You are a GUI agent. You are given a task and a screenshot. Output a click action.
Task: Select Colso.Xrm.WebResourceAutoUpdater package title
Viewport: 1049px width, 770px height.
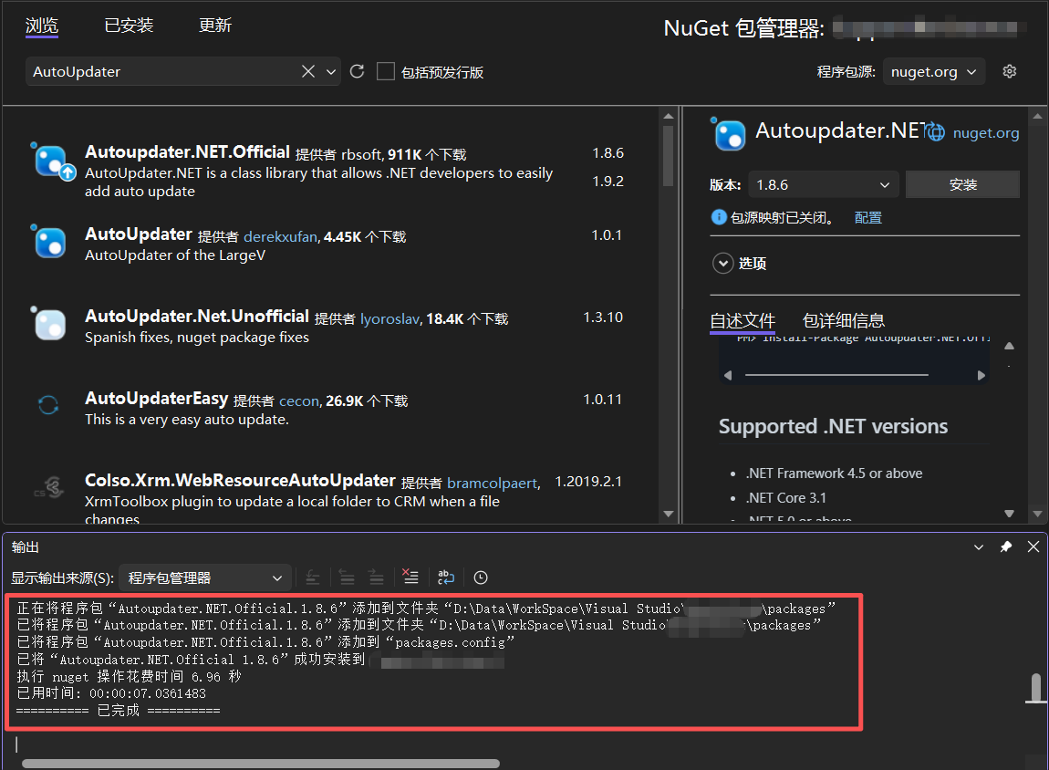click(240, 480)
